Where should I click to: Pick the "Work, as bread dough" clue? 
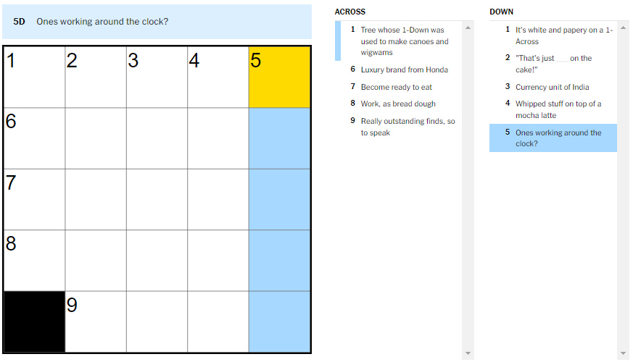(398, 104)
